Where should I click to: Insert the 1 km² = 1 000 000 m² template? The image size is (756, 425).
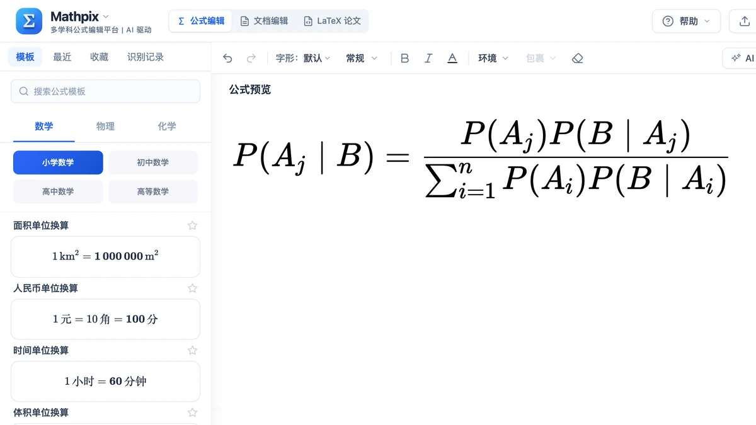[x=105, y=257]
